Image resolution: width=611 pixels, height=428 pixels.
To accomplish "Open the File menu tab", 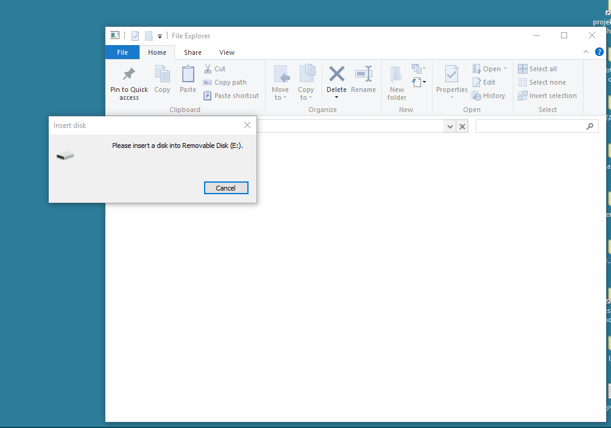I will coord(122,52).
